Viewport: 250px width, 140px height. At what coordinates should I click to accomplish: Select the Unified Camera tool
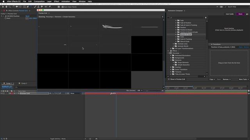pos(17,7)
